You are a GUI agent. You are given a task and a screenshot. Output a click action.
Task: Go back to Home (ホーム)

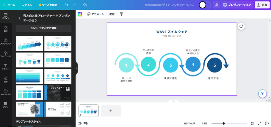point(9,5)
